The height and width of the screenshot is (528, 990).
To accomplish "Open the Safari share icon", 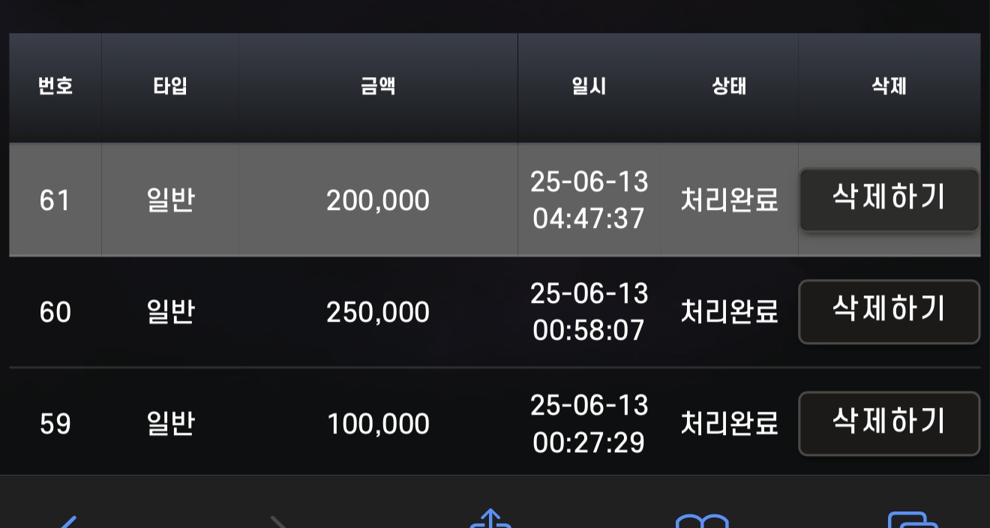I will coord(490,518).
